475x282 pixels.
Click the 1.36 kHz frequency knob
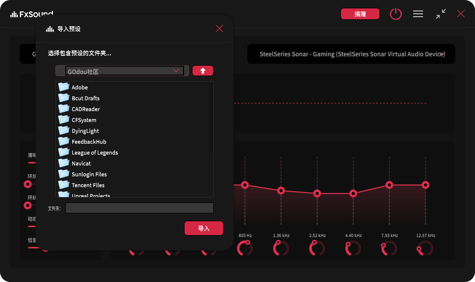pos(281,248)
